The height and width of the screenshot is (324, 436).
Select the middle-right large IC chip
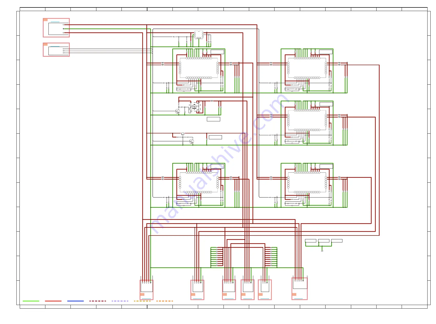click(x=307, y=120)
